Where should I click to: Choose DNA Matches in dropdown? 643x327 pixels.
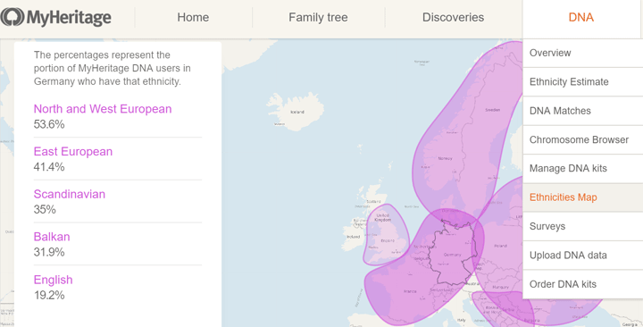tap(582, 111)
